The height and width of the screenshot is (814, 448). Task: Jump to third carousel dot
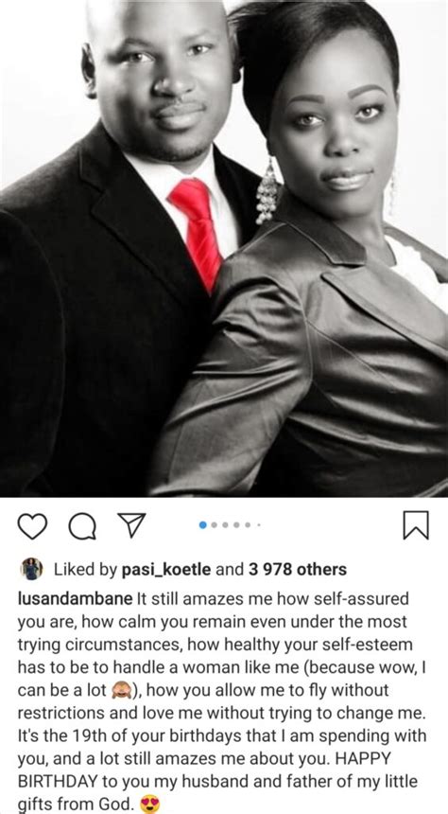(226, 525)
